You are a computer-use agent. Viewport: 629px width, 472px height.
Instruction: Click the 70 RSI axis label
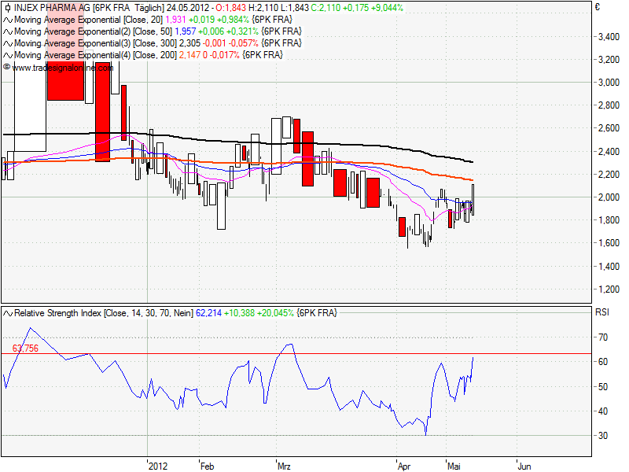coord(603,337)
